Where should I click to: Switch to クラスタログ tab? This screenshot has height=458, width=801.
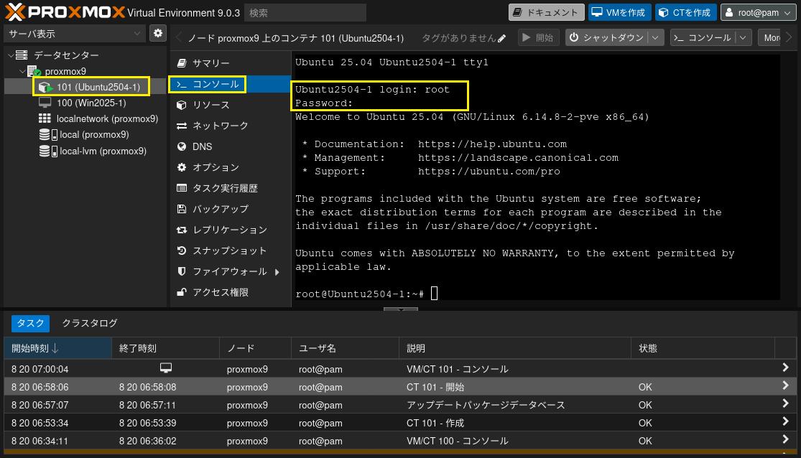pos(89,323)
